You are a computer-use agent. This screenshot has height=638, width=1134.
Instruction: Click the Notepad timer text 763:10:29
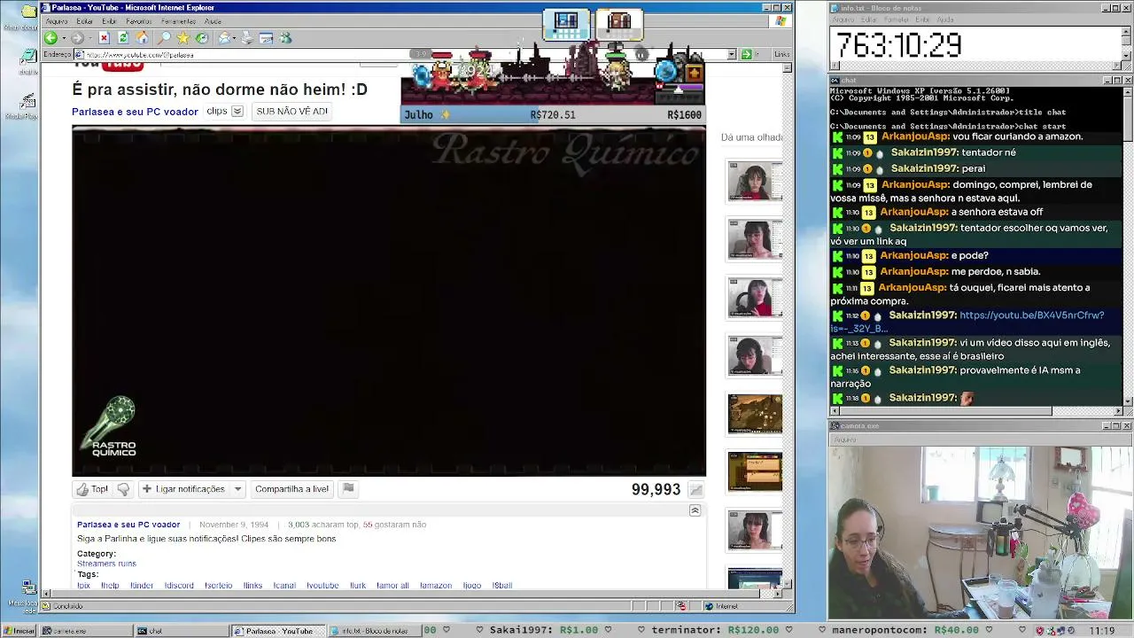[x=898, y=45]
